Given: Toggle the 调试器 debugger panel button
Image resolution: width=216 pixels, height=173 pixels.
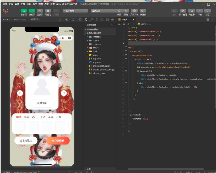Looking at the screenshot, I should [x=40, y=11].
